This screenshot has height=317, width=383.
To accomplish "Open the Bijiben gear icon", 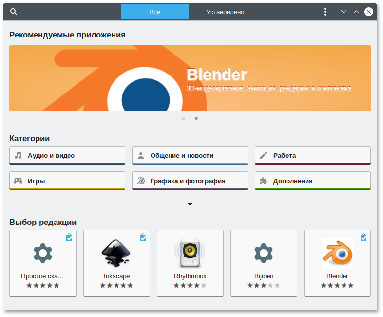I will tap(264, 253).
